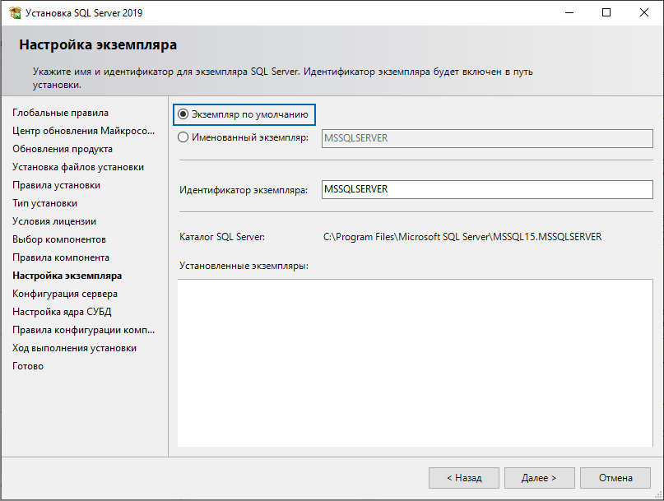This screenshot has width=664, height=501.
Task: Cancel setup with the Отмена button
Action: pos(615,478)
